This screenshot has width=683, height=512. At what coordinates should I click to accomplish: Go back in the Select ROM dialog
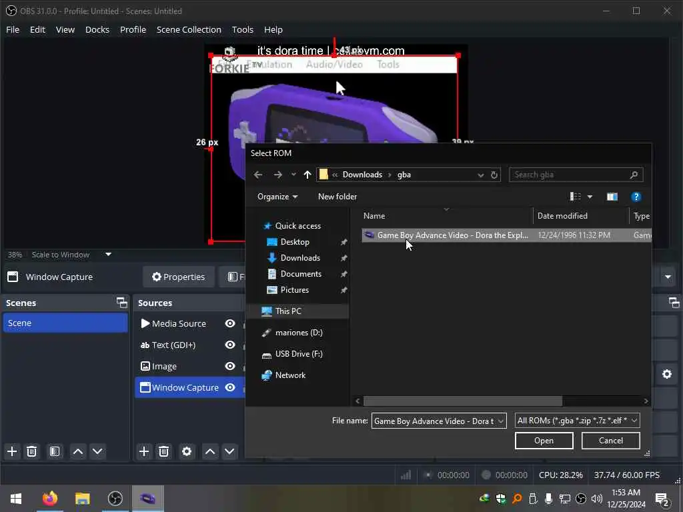[x=258, y=175]
